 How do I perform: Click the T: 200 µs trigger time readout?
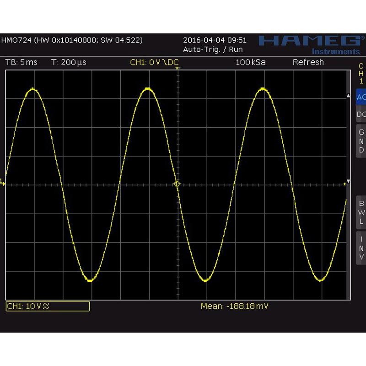[x=69, y=62]
